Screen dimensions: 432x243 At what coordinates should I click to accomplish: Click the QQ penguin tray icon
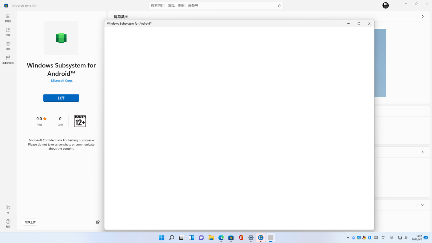(364, 238)
